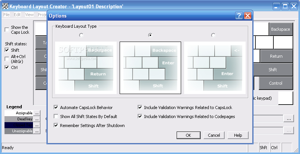Open the Edit menu in main window
Screen dimensions: 300x154
click(17, 15)
